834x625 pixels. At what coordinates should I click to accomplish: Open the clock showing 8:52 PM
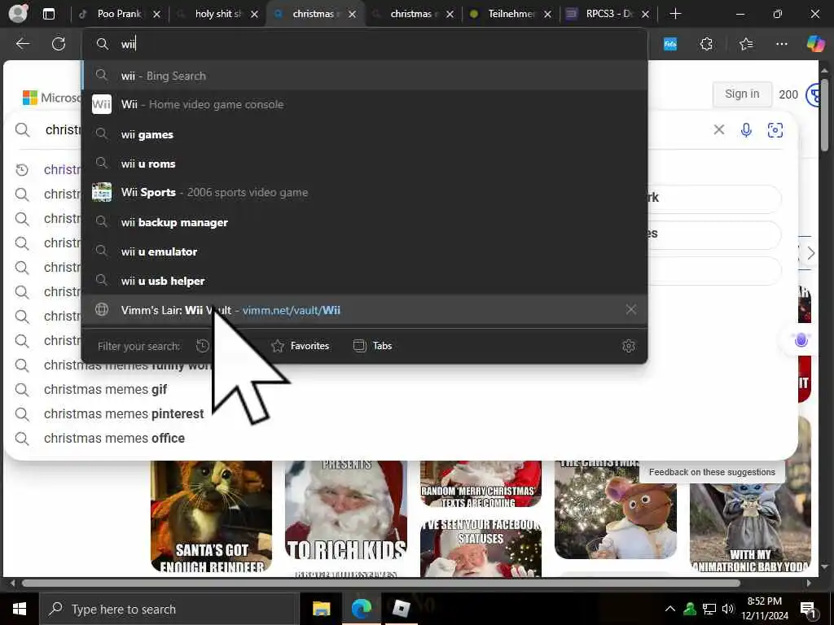[765, 609]
